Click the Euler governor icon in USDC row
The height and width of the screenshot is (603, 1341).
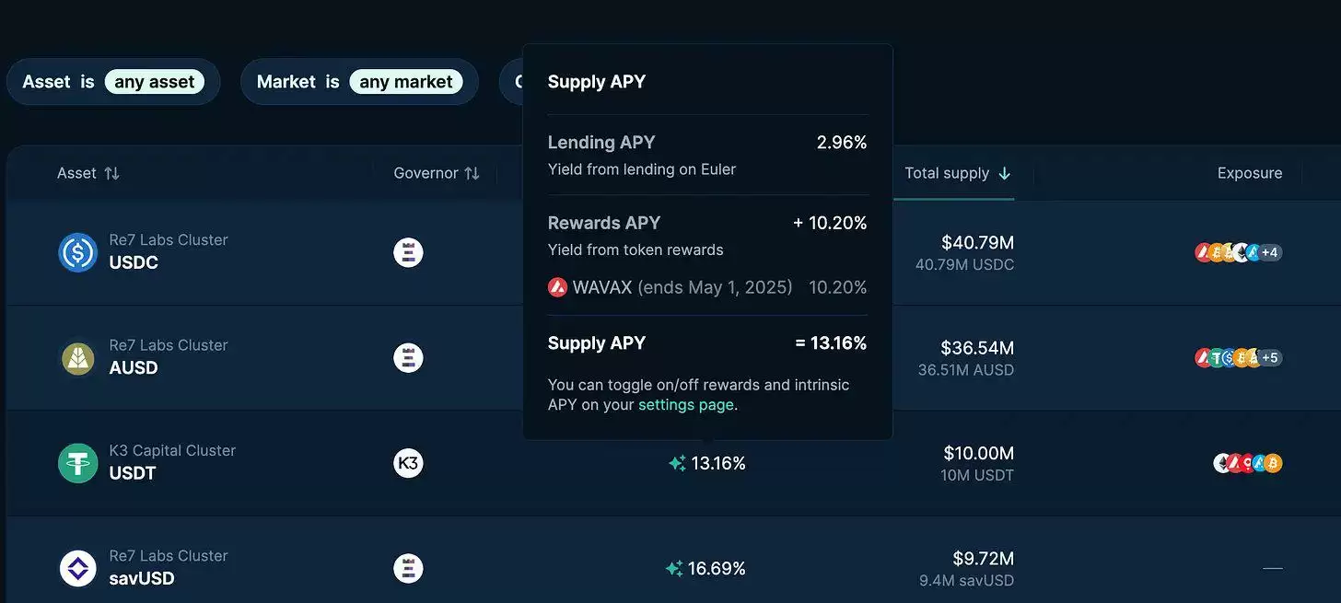(408, 252)
